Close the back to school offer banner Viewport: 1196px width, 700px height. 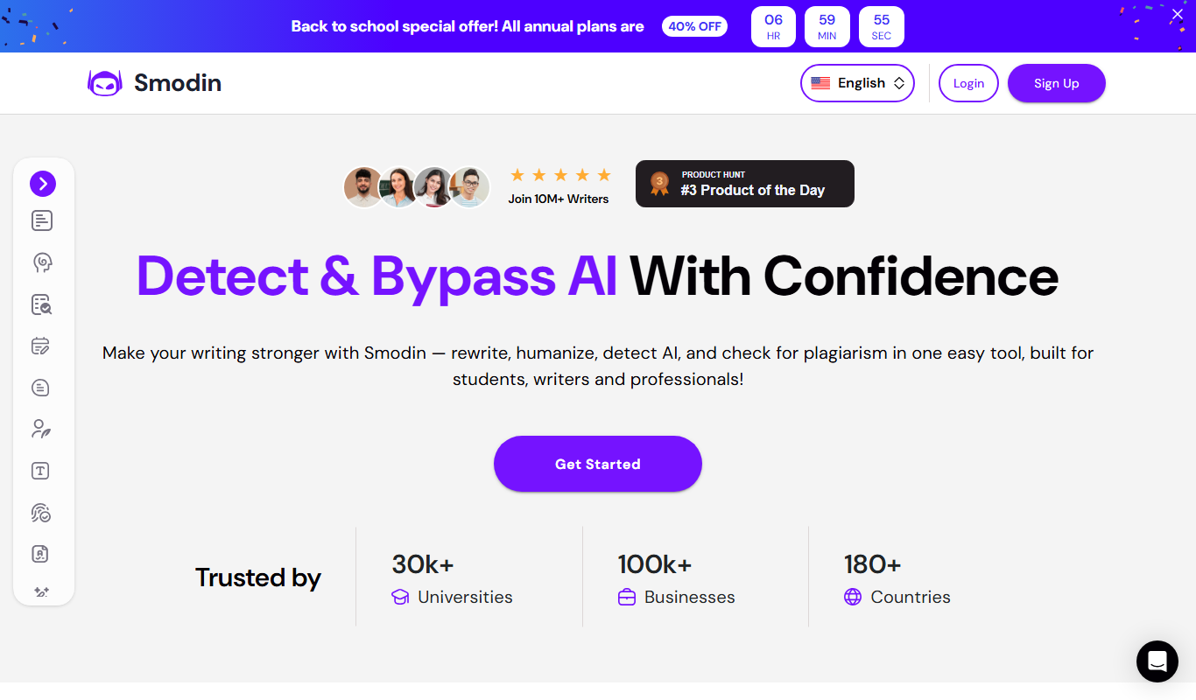[1177, 15]
